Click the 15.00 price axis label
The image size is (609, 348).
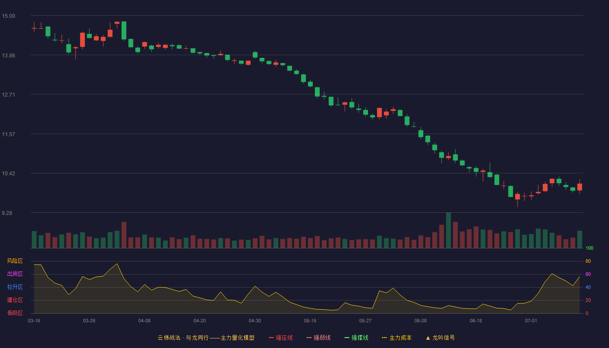pyautogui.click(x=9, y=16)
